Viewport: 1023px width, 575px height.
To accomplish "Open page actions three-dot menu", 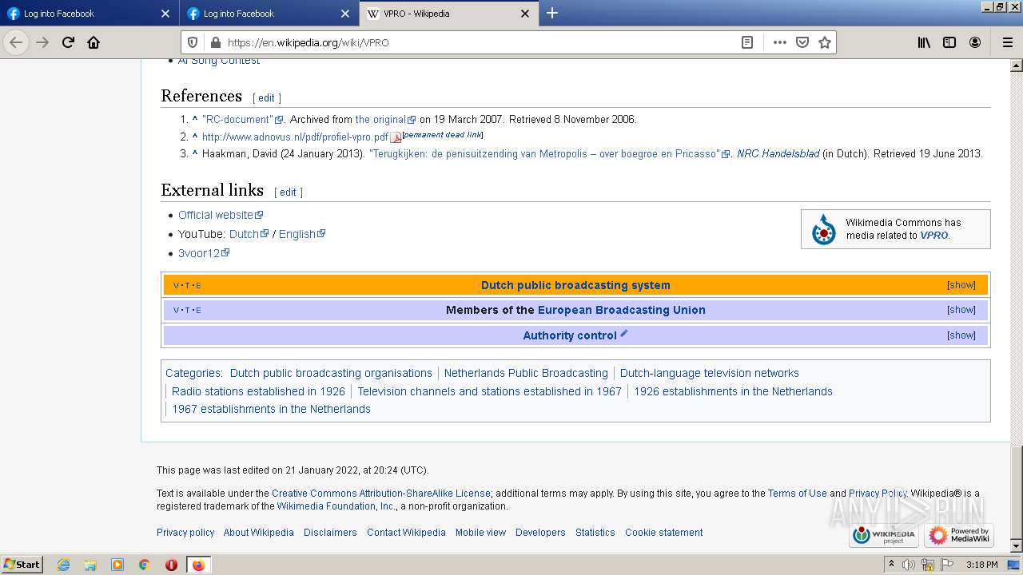I will [780, 42].
